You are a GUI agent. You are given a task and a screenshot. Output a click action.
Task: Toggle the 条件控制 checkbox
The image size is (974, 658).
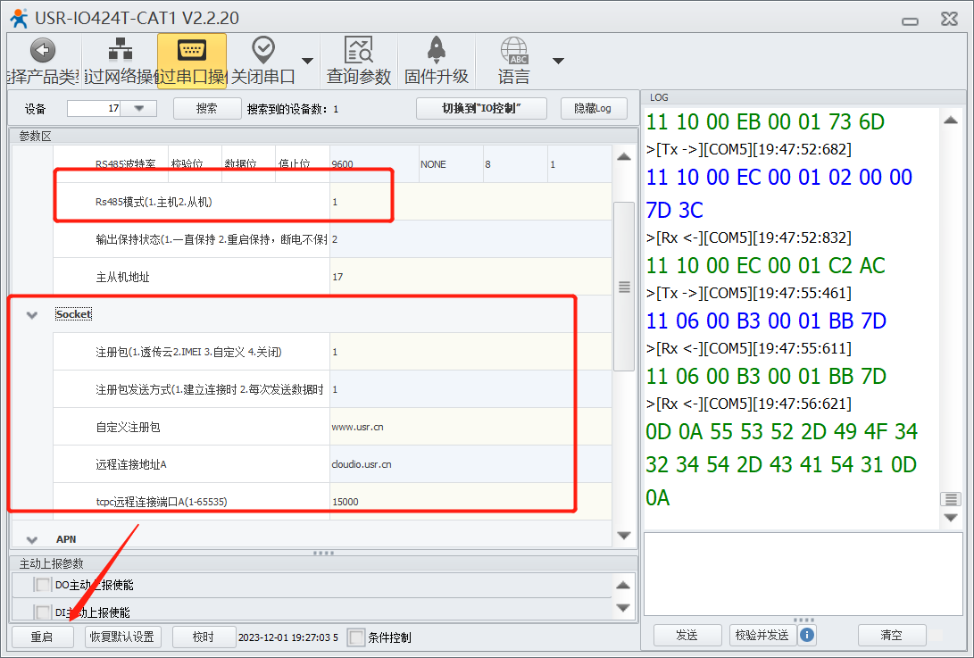coord(356,637)
